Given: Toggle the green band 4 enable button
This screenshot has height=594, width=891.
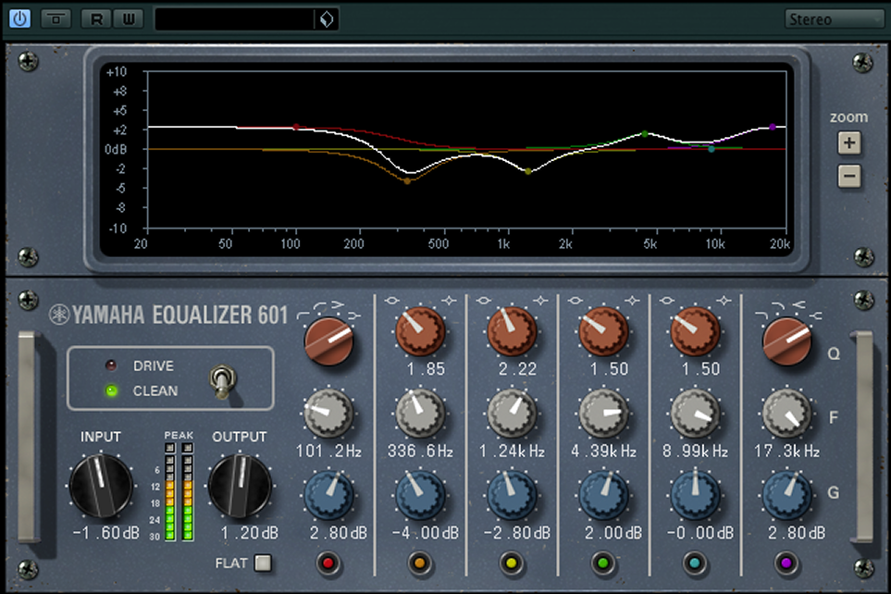Looking at the screenshot, I should pyautogui.click(x=603, y=563).
